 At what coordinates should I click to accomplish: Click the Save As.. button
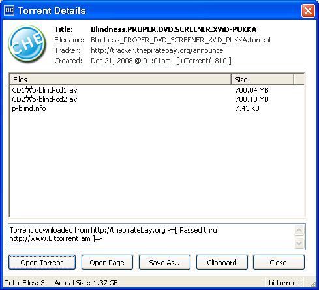pyautogui.click(x=164, y=263)
